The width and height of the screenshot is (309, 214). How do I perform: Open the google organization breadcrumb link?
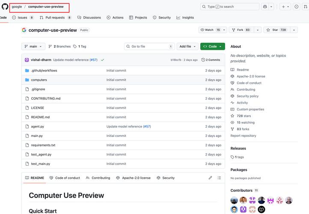[x=17, y=7]
